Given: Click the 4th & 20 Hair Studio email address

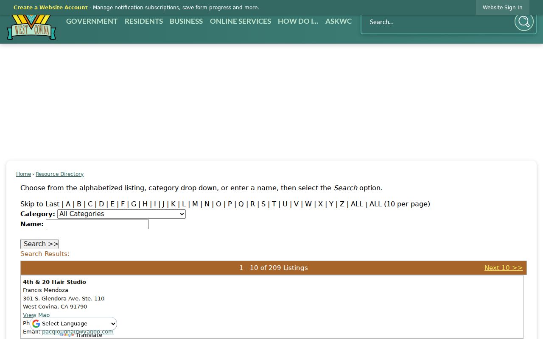Looking at the screenshot, I should pyautogui.click(x=78, y=332).
